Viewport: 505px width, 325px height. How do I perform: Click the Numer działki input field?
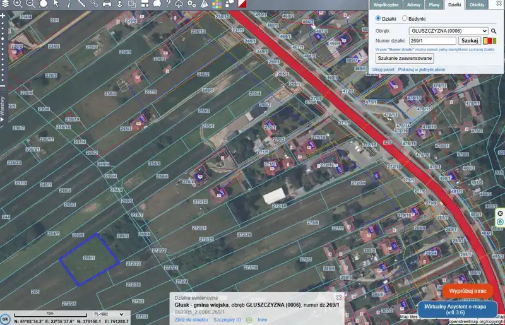(x=432, y=41)
